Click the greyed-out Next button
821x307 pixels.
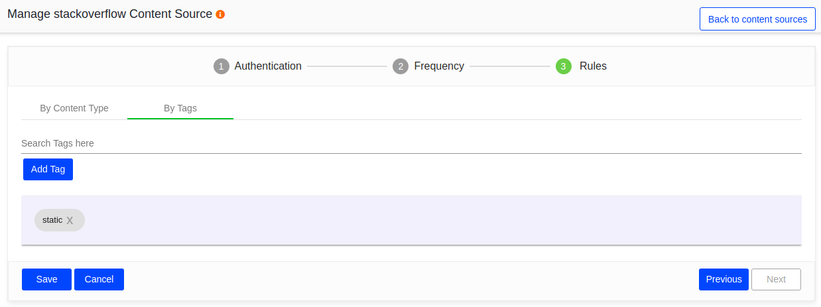[776, 279]
